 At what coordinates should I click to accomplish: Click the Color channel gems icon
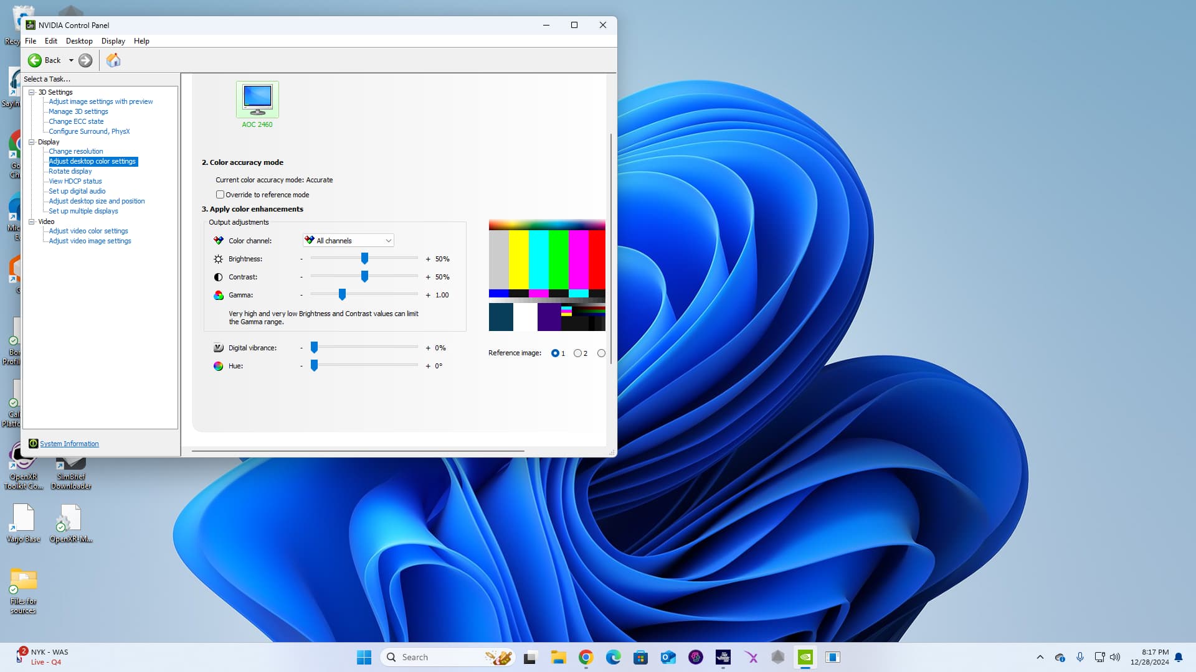point(218,241)
